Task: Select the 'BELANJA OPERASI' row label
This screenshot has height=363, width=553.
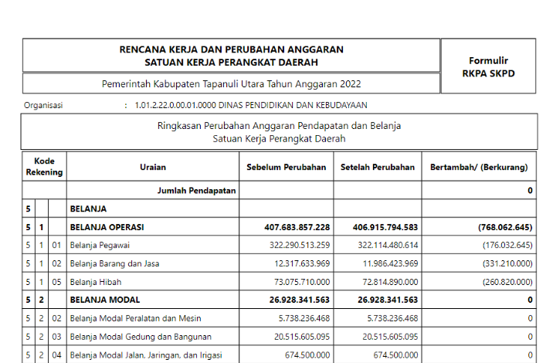Action: (107, 227)
